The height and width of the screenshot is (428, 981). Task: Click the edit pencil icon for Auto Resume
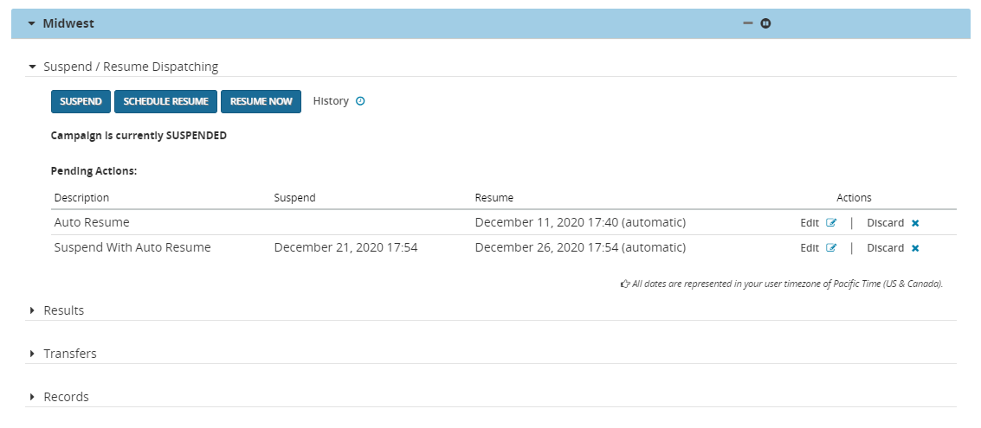coord(831,223)
